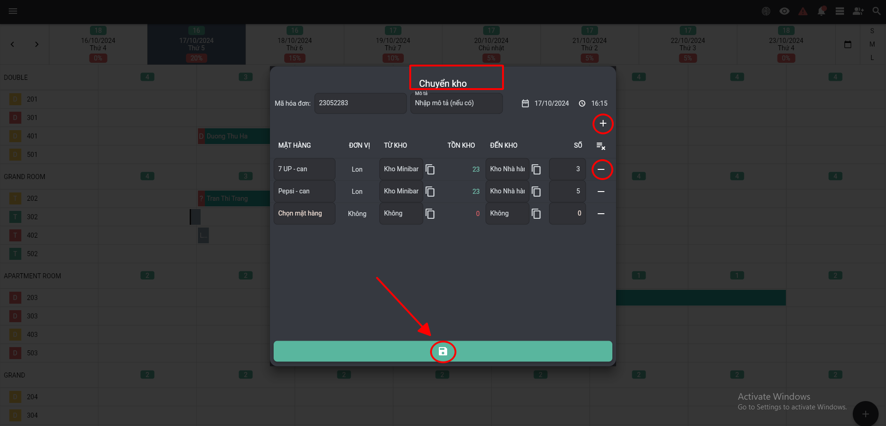The image size is (886, 426).
Task: Select the 23/10/2024 Thứ 4 date column
Action: pyautogui.click(x=786, y=44)
